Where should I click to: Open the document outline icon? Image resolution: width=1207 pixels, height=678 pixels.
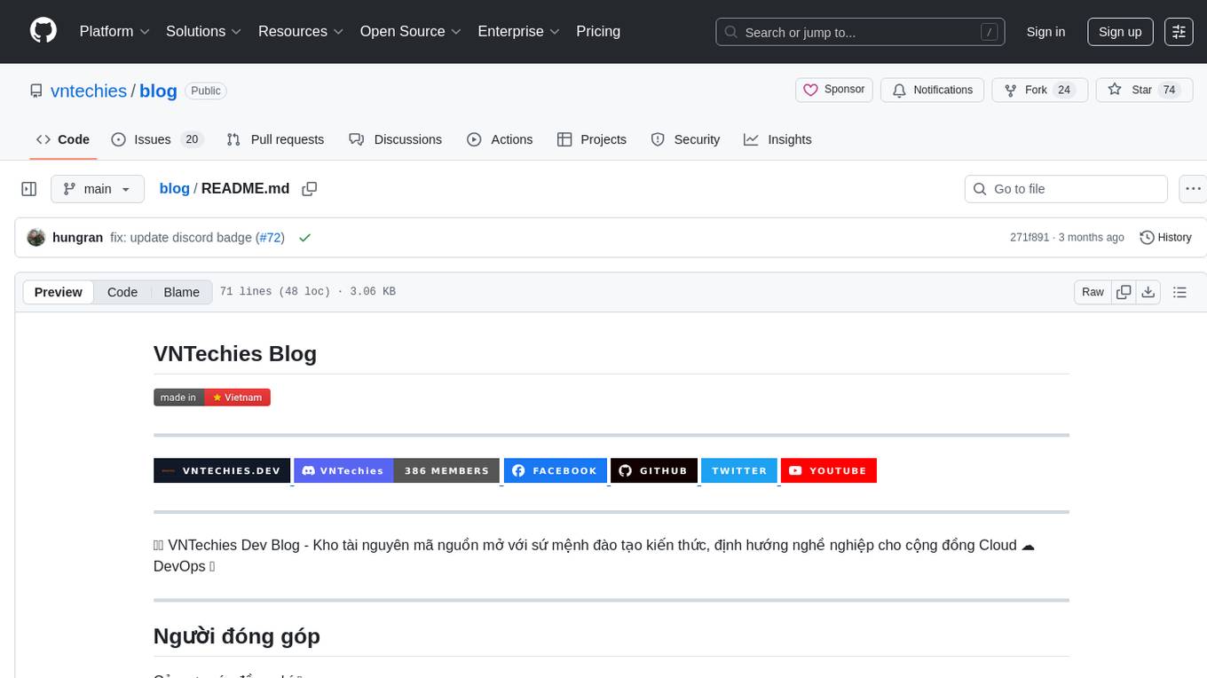point(1179,292)
